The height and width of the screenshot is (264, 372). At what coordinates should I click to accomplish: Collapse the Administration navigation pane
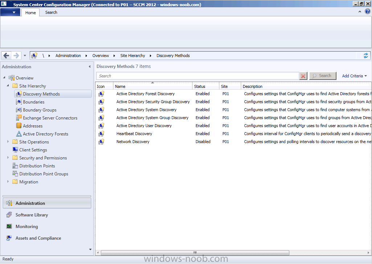pyautogui.click(x=90, y=67)
